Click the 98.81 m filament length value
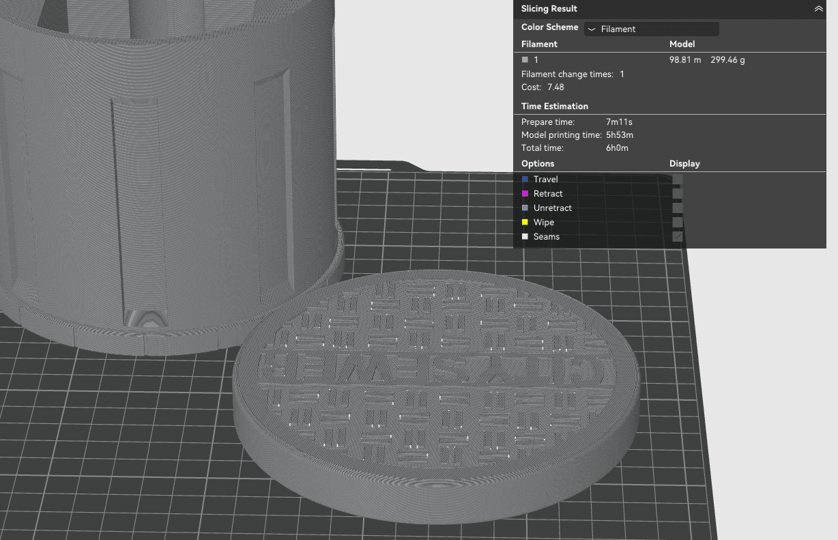Viewport: 838px width, 540px height. (685, 60)
